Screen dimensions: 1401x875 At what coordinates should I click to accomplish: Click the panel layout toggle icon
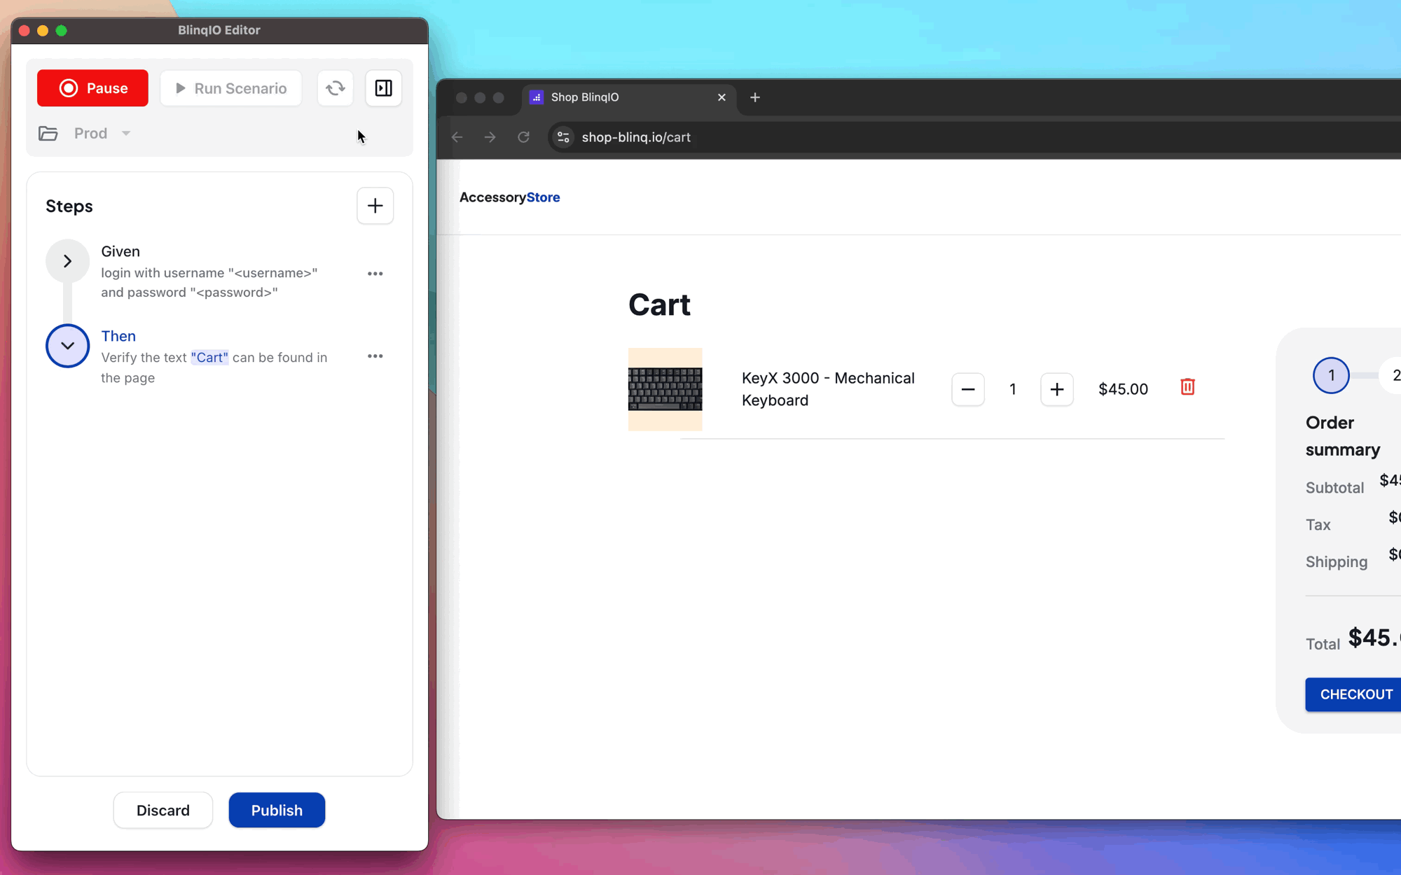point(383,87)
